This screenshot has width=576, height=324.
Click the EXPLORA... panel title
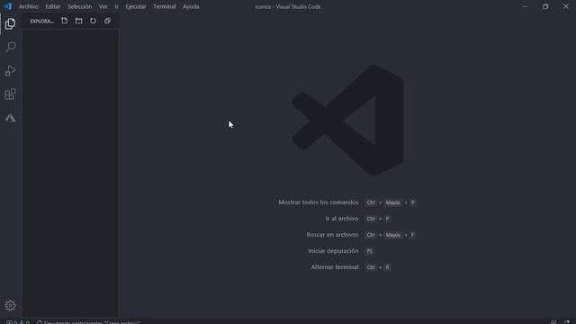click(42, 22)
